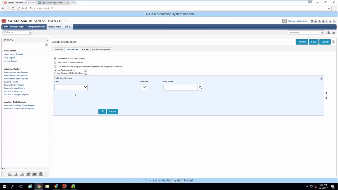338x190 pixels.
Task: Click the home icon in header
Action: tap(316, 21)
